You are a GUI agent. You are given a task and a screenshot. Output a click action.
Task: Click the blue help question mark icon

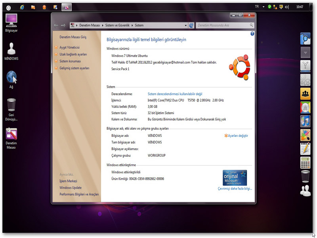(252, 34)
